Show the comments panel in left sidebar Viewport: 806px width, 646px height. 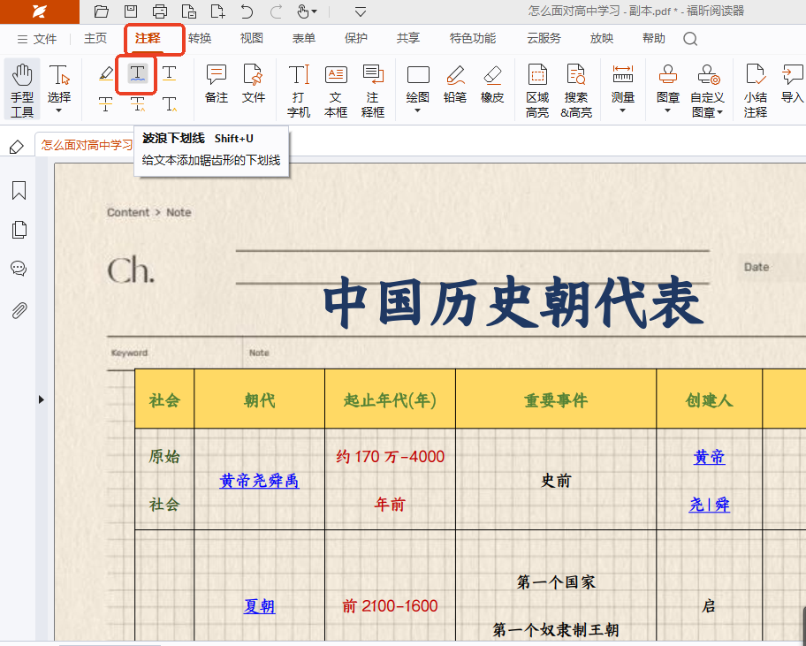(x=19, y=269)
